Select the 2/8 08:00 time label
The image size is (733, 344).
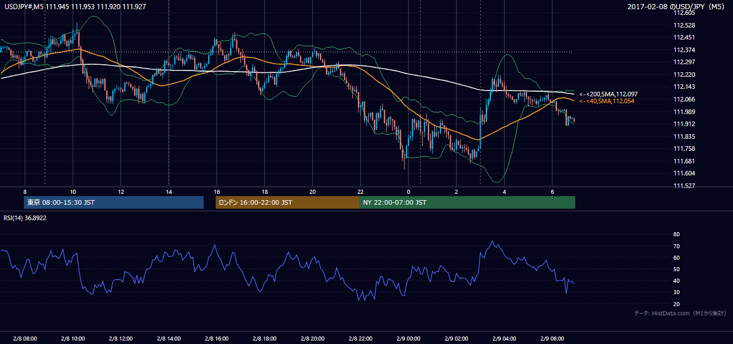pos(25,338)
